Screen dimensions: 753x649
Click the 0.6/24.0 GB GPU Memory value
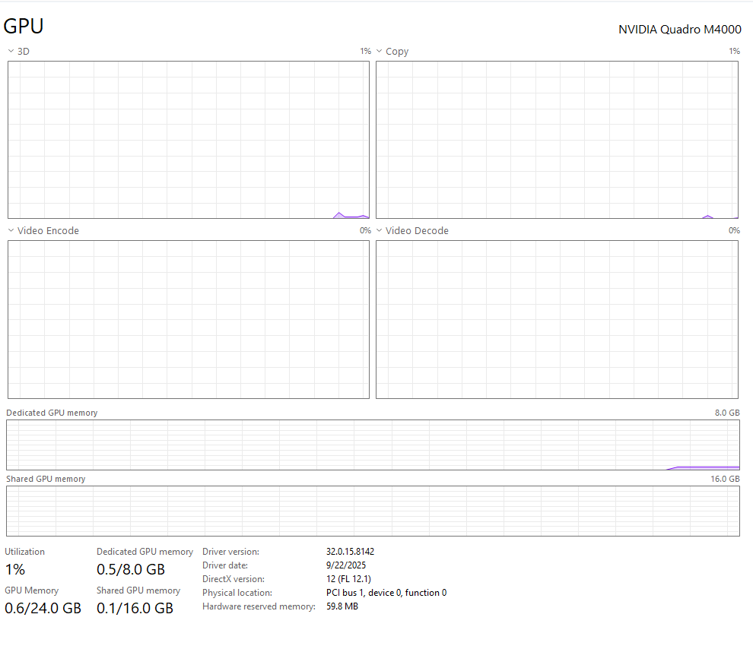pos(43,608)
